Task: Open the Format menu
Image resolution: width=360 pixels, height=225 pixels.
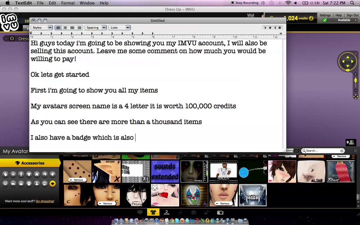Action: (x=68, y=3)
